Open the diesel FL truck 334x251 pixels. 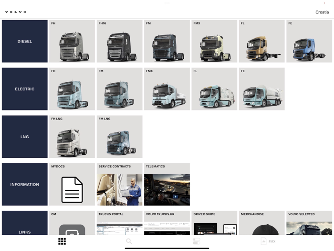click(262, 41)
